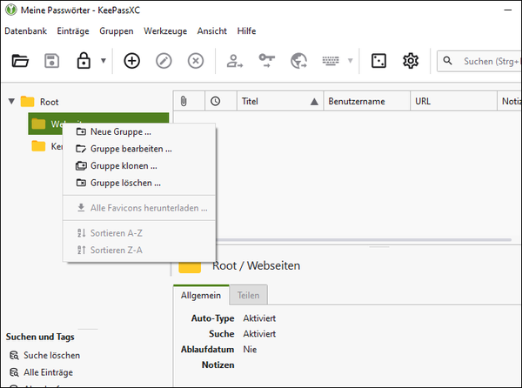
Task: Click the edit entry pencil icon
Action: pos(164,61)
